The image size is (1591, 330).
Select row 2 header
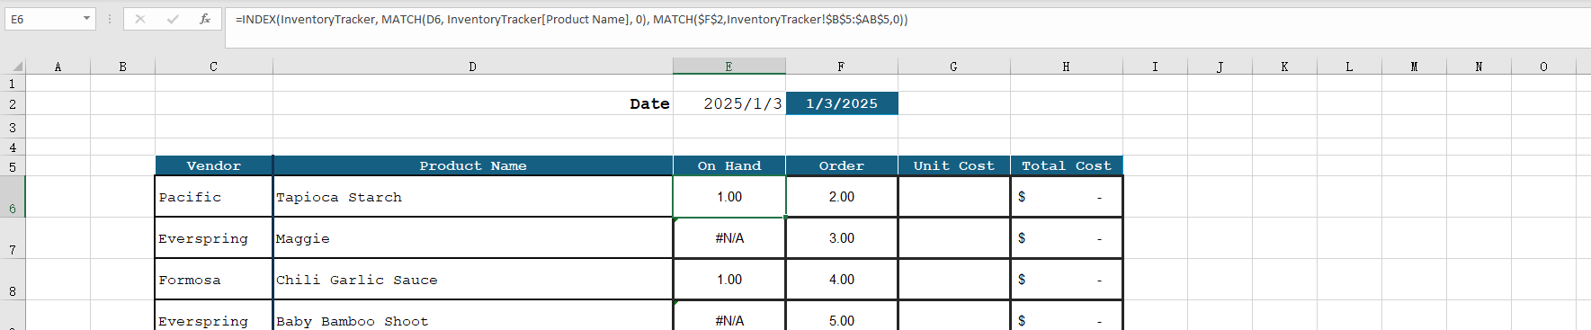click(x=13, y=103)
